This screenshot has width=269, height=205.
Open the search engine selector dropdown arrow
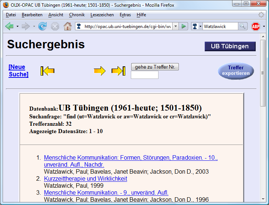200,27
